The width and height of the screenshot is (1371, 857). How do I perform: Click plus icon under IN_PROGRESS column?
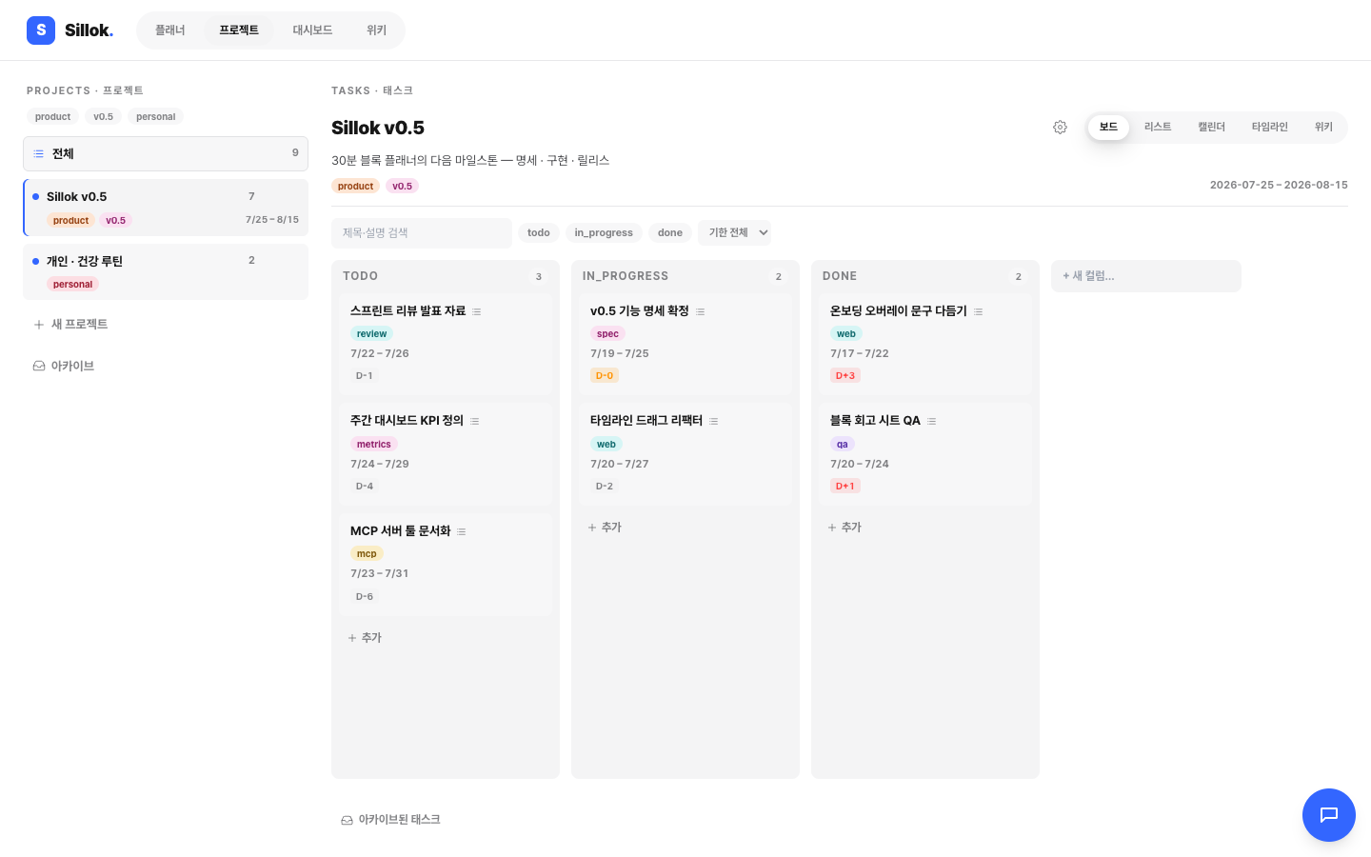(x=592, y=528)
